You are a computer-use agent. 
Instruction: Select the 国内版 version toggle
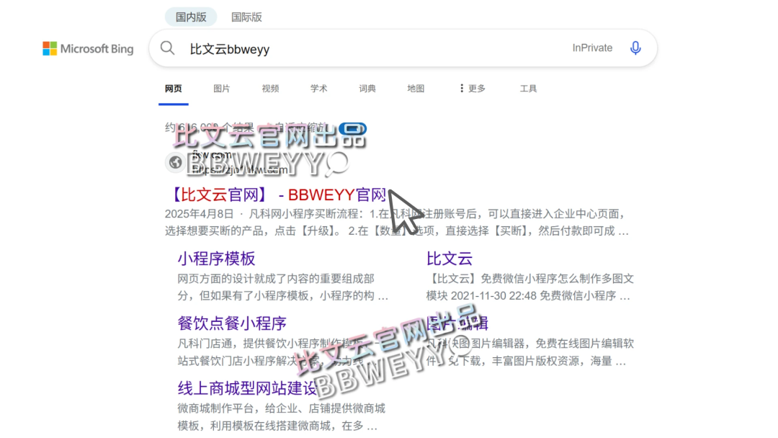pyautogui.click(x=190, y=16)
